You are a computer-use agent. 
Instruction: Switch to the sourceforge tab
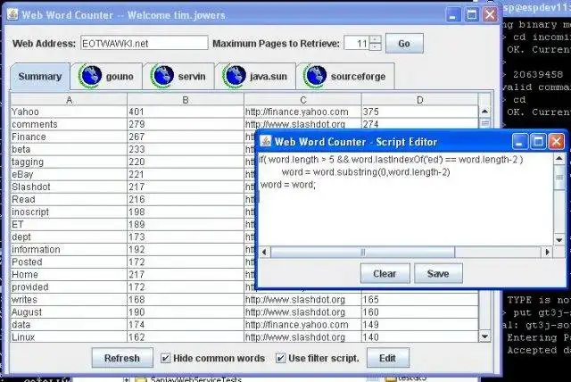(x=345, y=76)
